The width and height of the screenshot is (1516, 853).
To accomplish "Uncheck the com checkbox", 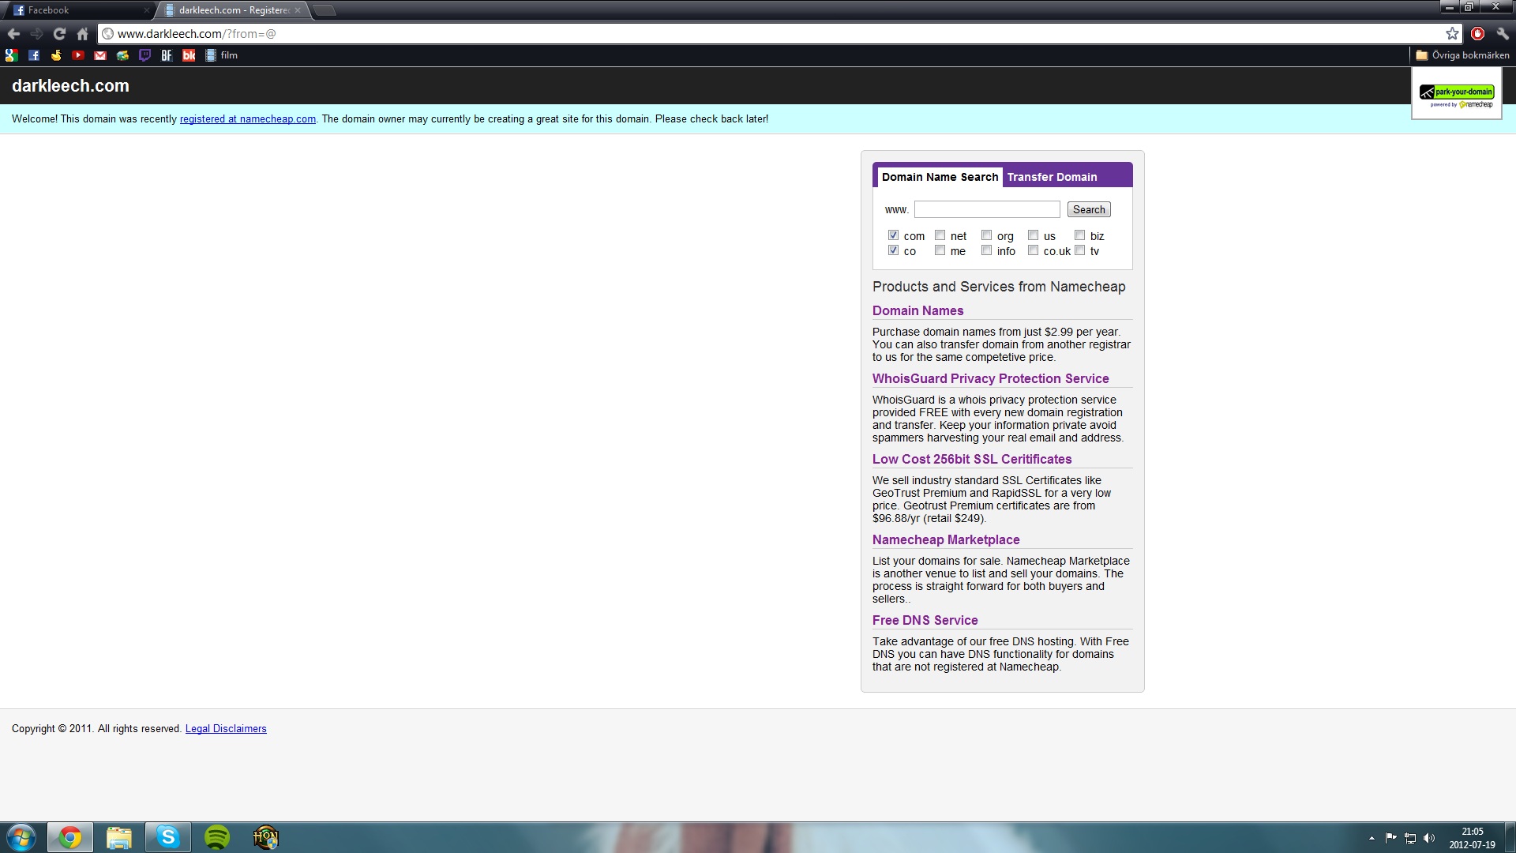I will click(893, 235).
